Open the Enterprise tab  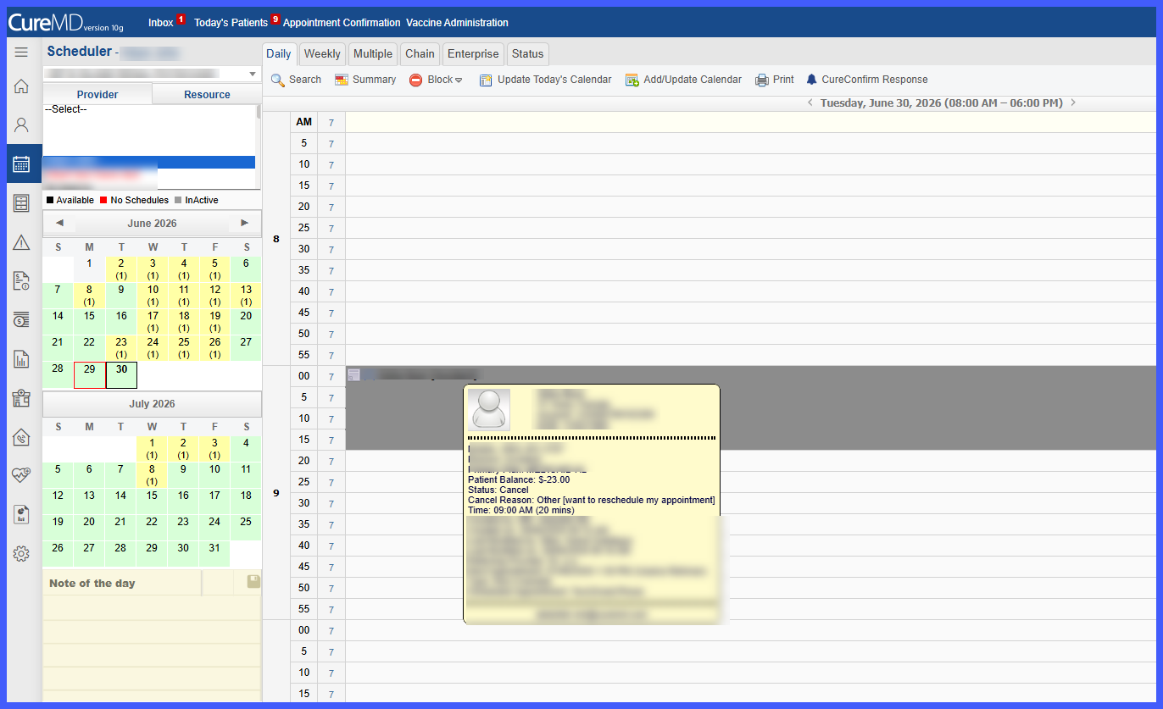click(473, 53)
